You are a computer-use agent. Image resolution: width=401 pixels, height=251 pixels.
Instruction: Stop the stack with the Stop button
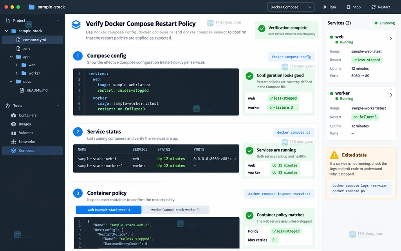tap(354, 7)
